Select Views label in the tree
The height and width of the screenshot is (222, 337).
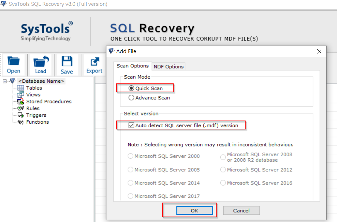[x=33, y=95]
